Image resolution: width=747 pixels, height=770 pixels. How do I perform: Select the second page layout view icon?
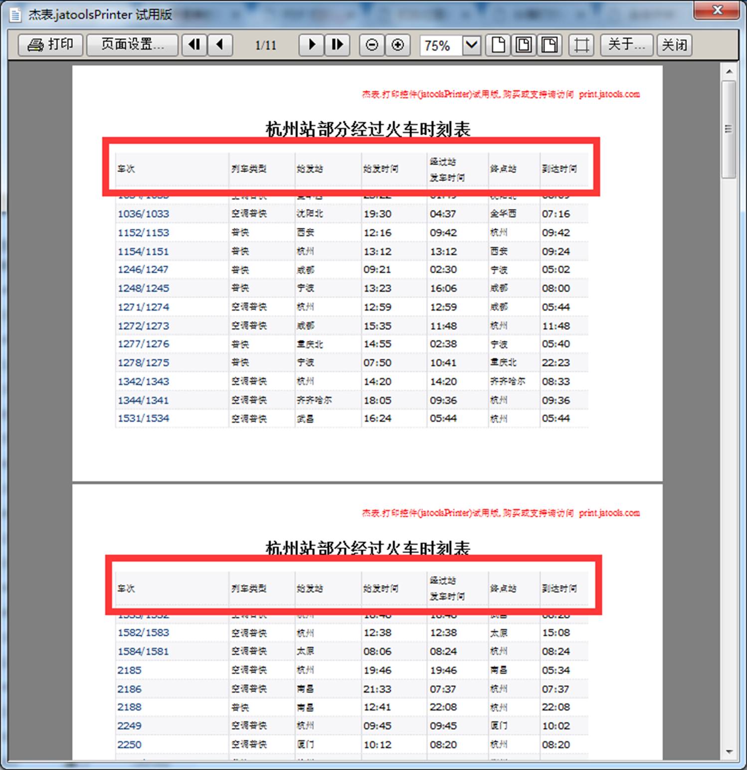pos(524,45)
